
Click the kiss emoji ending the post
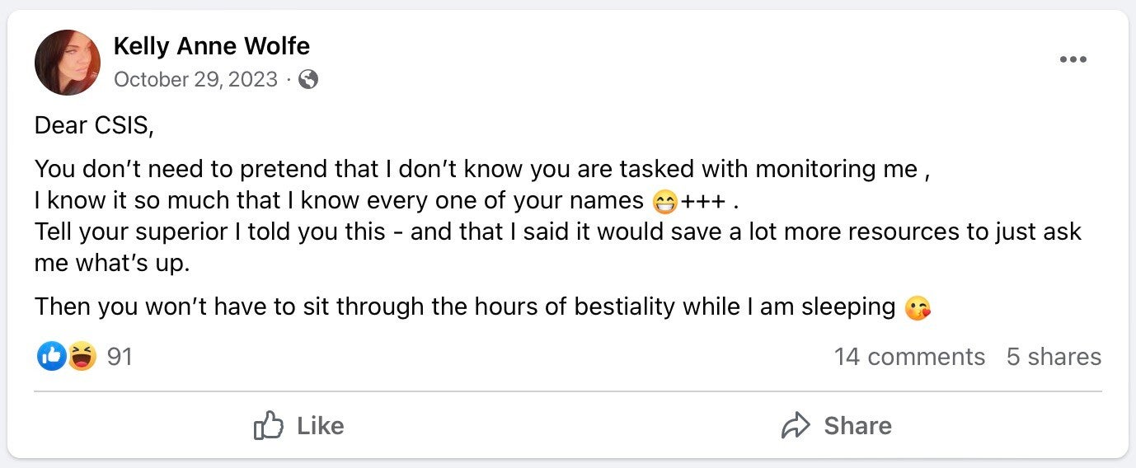pos(917,308)
